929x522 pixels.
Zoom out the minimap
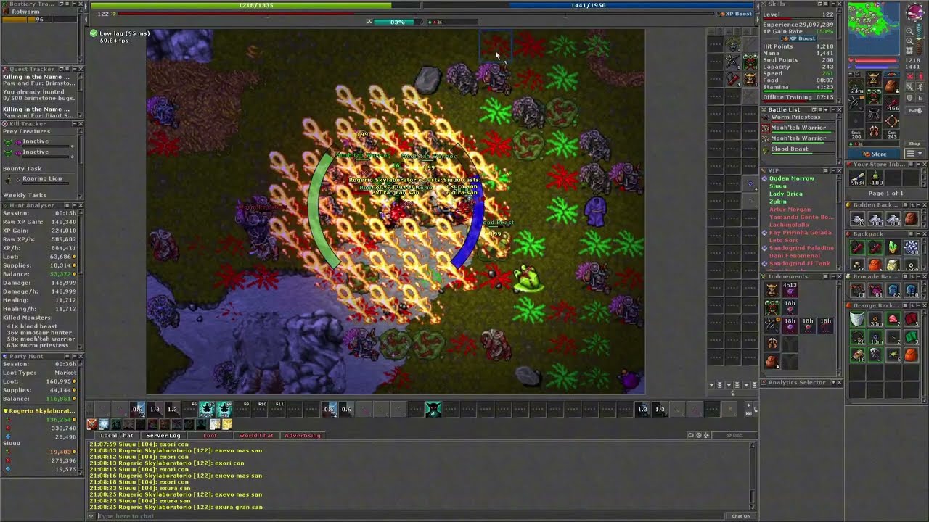[x=909, y=31]
